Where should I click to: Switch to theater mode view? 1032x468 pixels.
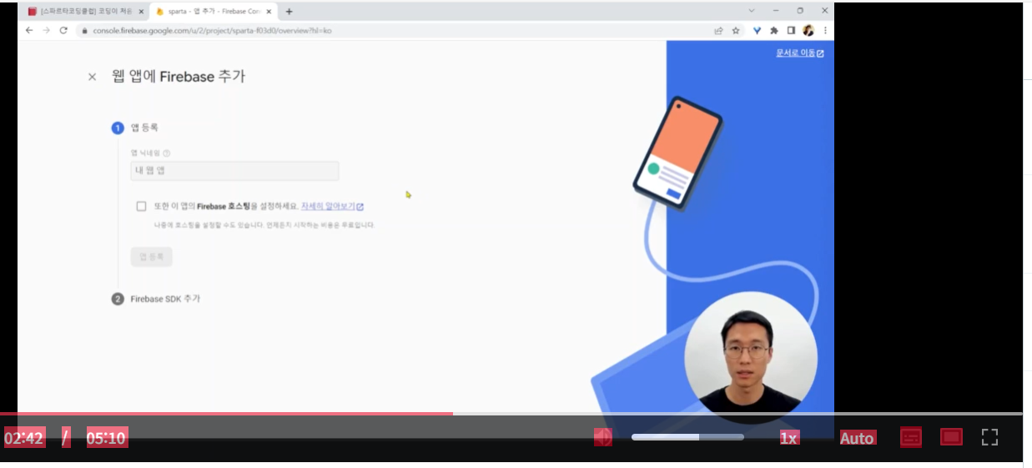951,437
